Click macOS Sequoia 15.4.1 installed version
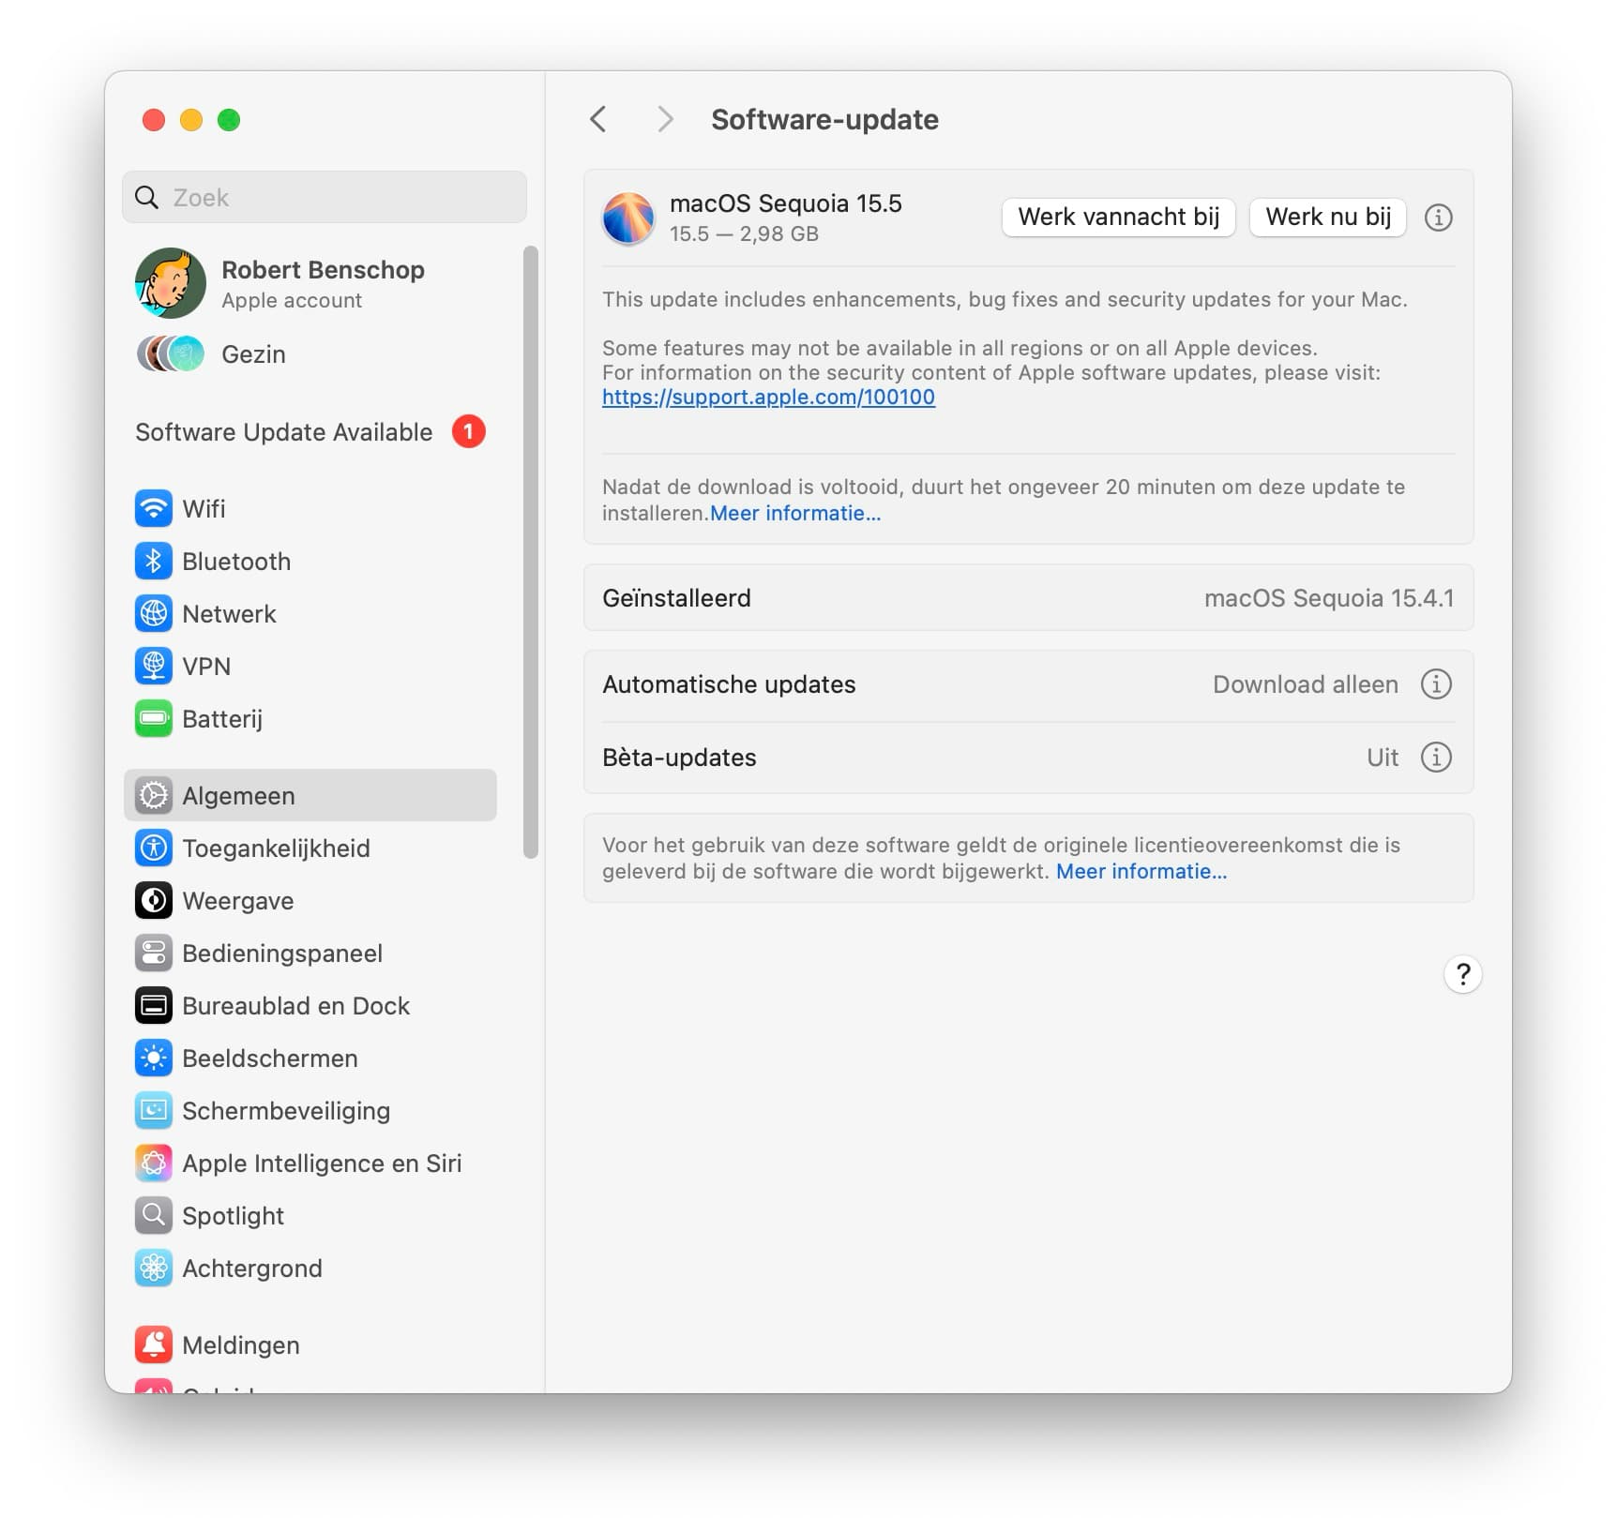 [x=1329, y=598]
